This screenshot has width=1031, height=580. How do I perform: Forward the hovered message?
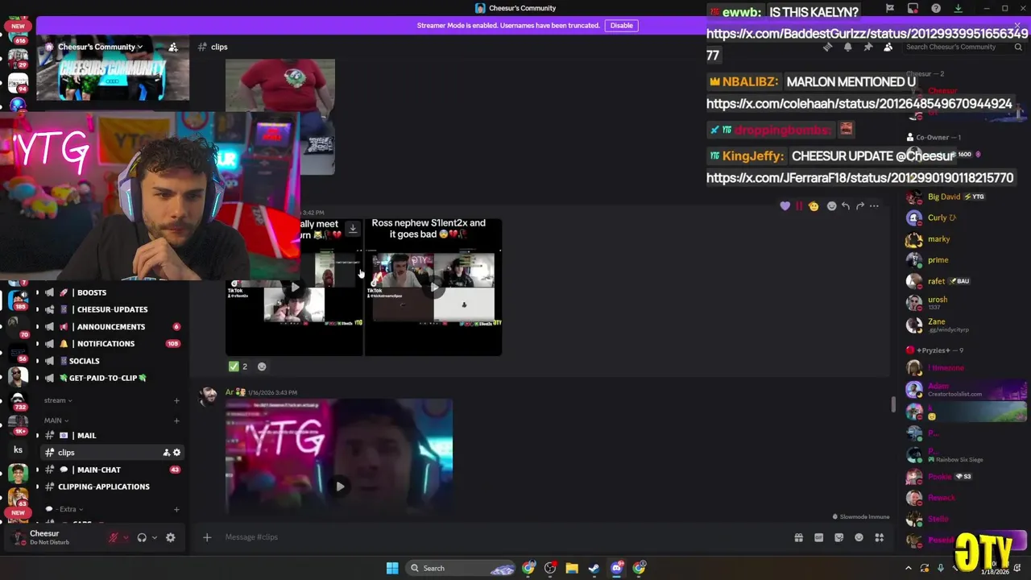(860, 206)
